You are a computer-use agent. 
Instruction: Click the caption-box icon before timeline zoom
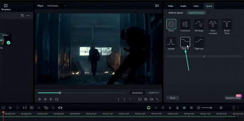click(x=192, y=108)
